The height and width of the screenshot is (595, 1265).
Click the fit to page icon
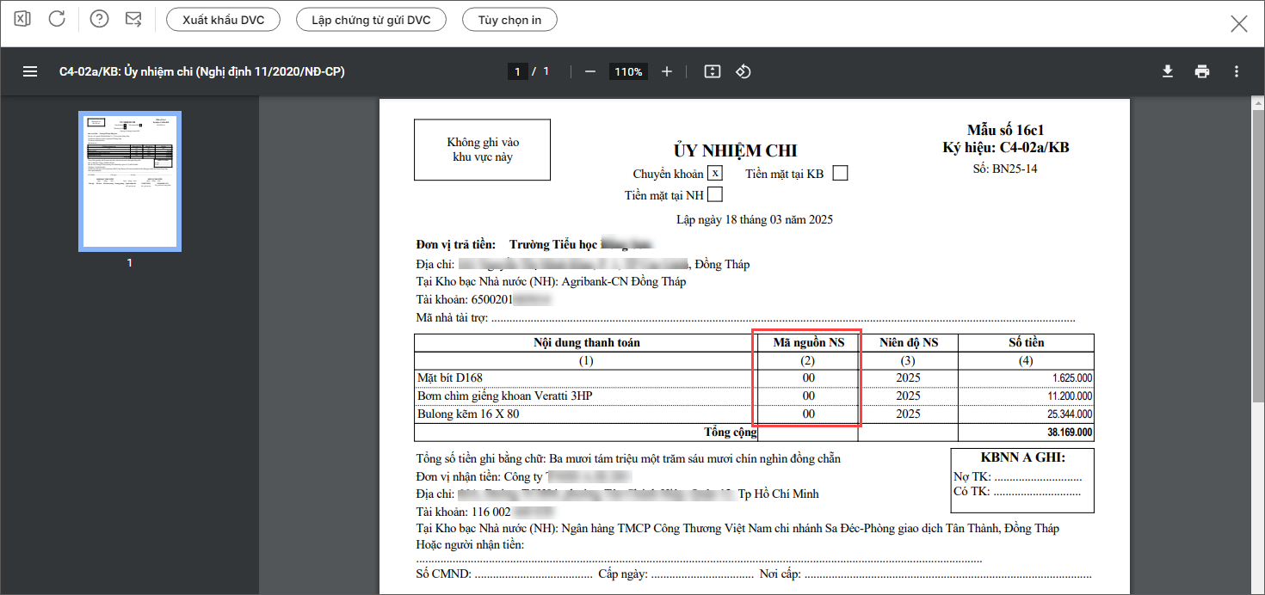pyautogui.click(x=712, y=71)
